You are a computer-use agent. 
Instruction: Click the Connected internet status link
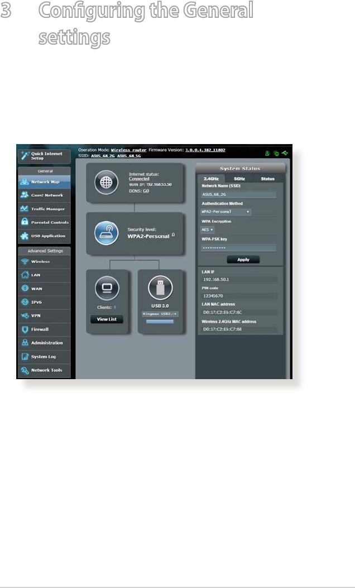click(x=139, y=179)
